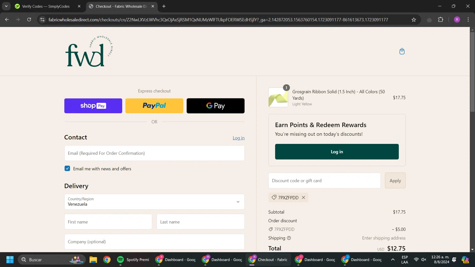Open the Windows taskbar search box
475x267 pixels.
pos(52,260)
